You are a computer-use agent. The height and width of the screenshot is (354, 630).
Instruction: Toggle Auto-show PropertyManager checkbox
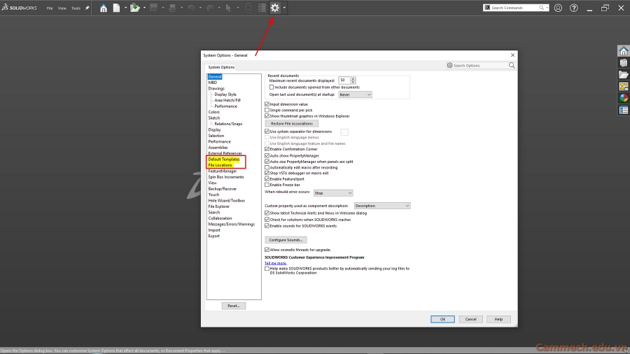tap(267, 155)
